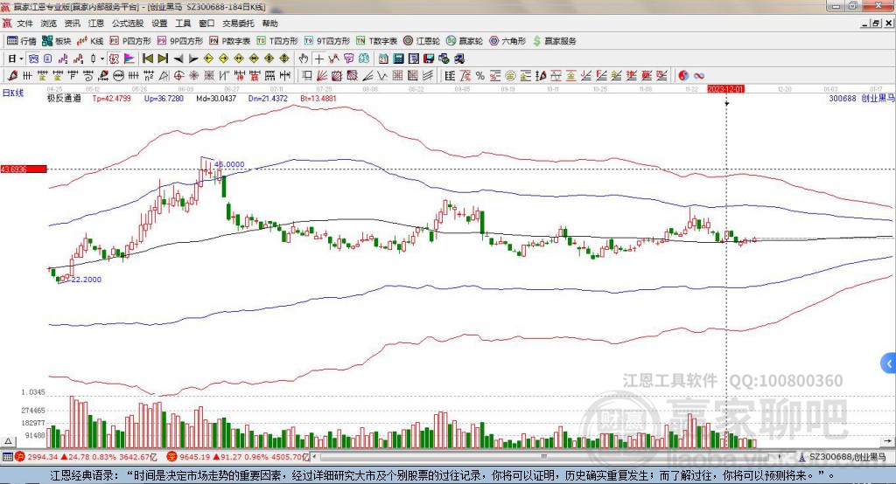Open the calculator icon
Image resolution: width=896 pixels, height=484 pixels.
(398, 59)
